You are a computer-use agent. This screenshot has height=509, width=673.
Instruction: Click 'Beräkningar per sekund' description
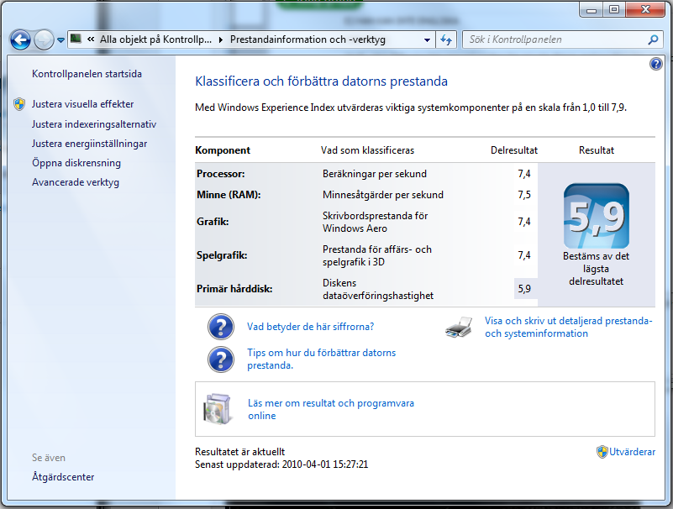[375, 174]
